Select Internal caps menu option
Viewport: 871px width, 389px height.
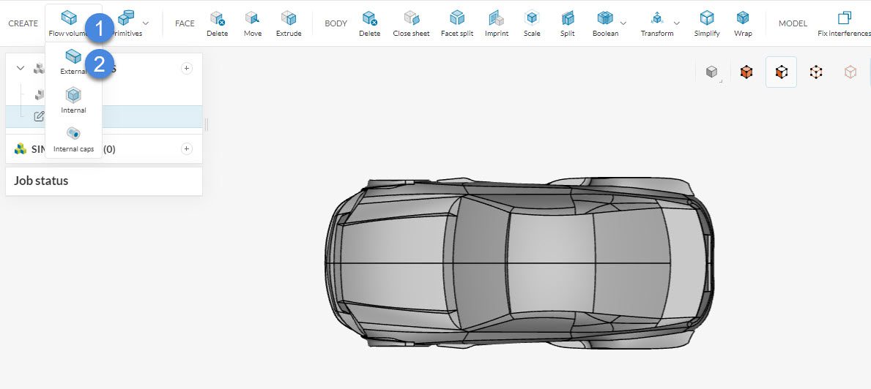point(73,139)
